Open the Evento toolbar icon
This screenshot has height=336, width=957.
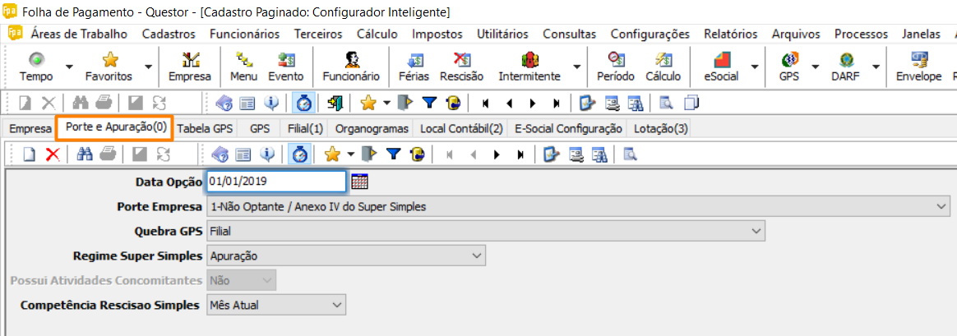(285, 67)
